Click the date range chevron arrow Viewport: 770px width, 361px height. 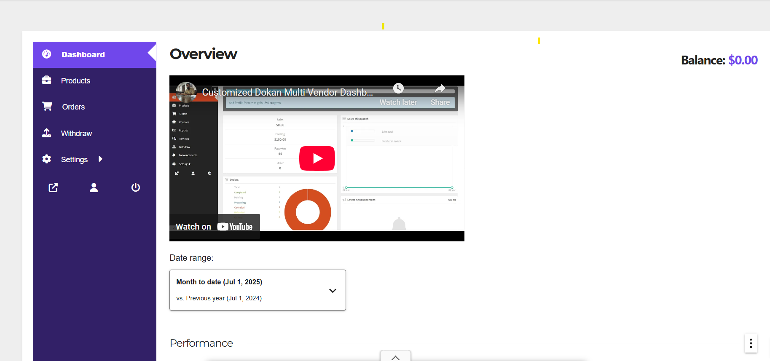(x=333, y=291)
